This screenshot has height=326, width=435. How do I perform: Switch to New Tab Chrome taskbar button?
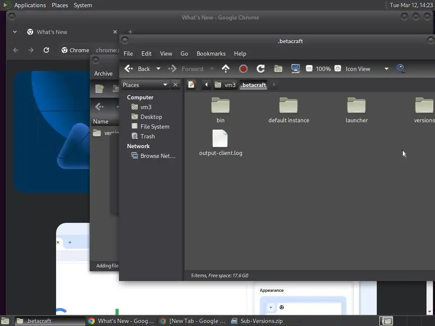(192, 321)
